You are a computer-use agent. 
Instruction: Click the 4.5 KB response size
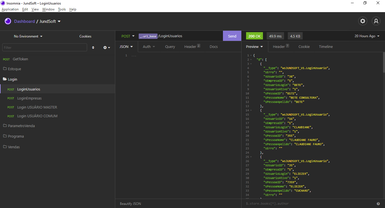pyautogui.click(x=295, y=36)
